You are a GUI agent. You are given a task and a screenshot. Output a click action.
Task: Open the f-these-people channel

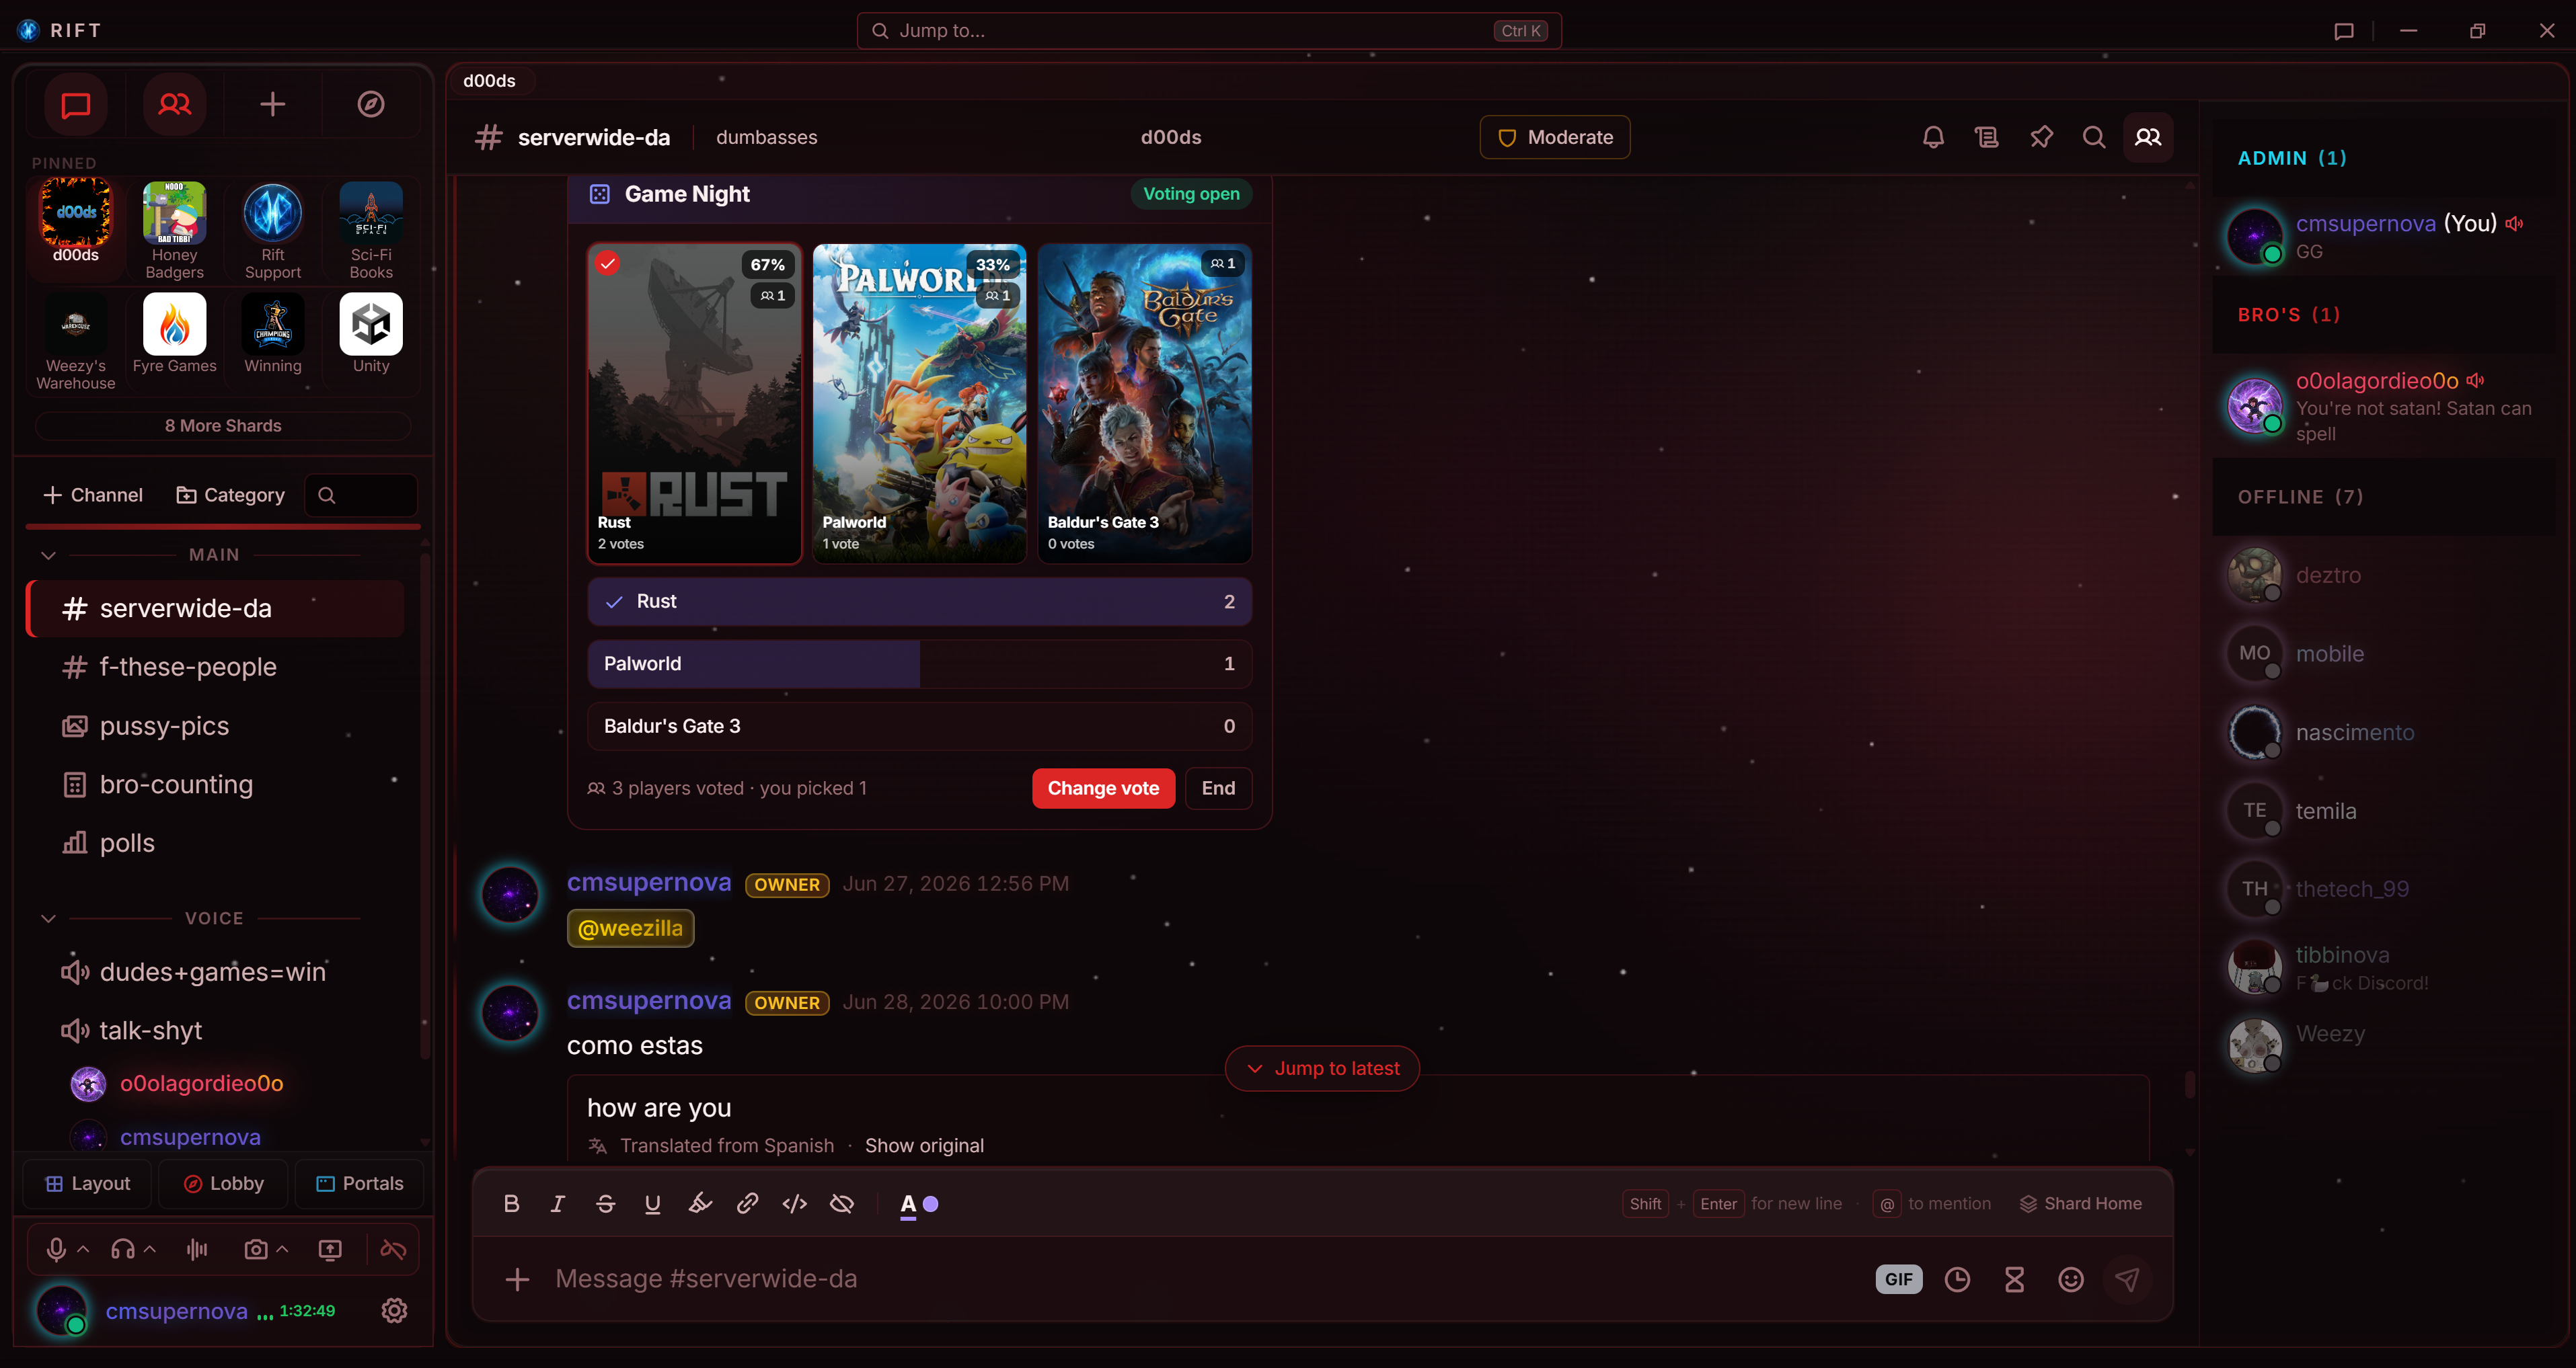216,666
